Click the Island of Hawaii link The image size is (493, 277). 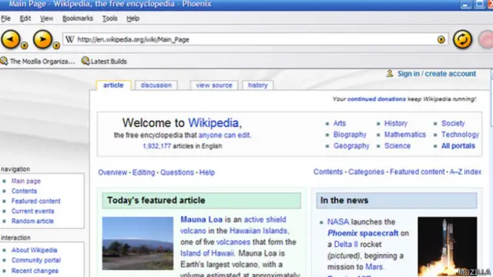pyautogui.click(x=207, y=253)
